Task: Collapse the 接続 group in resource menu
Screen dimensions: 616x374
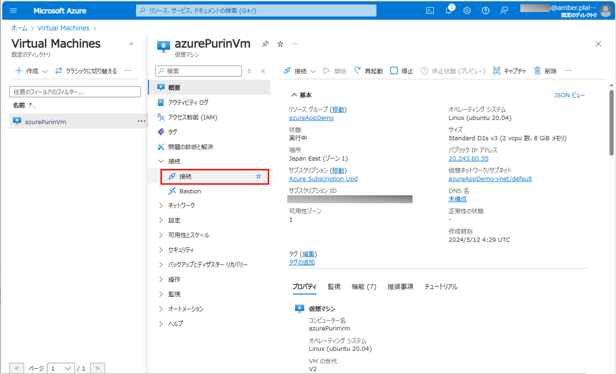Action: (x=161, y=161)
